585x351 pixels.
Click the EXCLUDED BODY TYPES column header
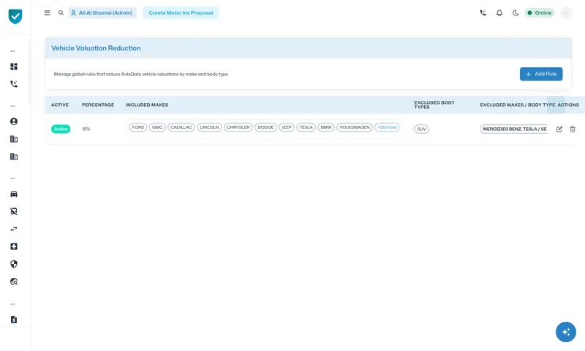[434, 105]
